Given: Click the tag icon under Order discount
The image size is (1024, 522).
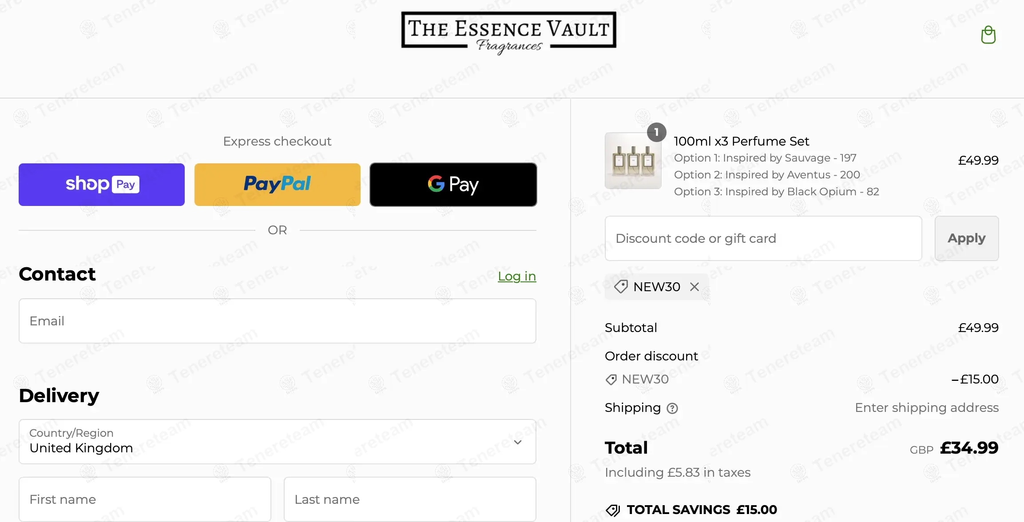Looking at the screenshot, I should tap(611, 380).
